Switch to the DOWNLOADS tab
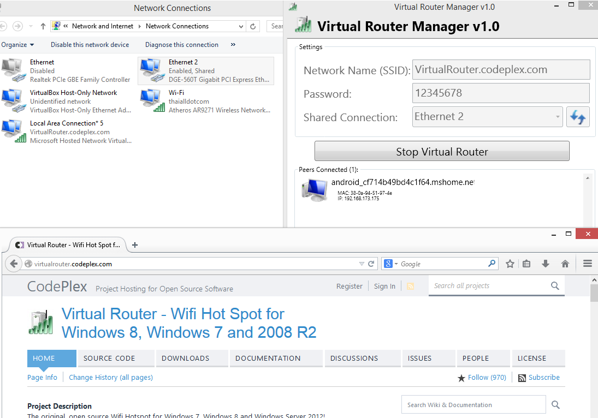 (x=186, y=359)
